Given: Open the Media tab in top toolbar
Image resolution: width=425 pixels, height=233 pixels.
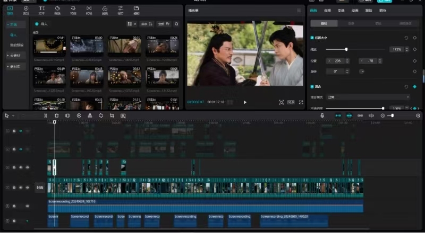Looking at the screenshot, I should 10,10.
